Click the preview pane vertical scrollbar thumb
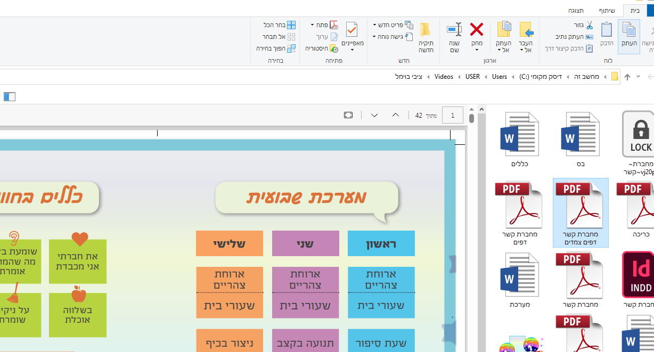654x352 pixels. pos(472,118)
